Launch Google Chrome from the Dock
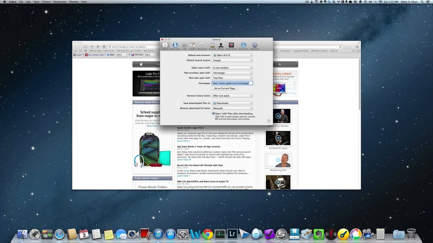The image size is (433, 243). click(207, 234)
